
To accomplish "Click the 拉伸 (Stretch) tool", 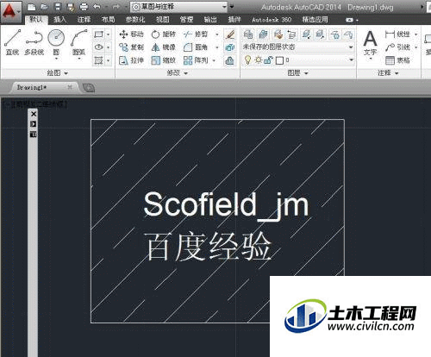I will [131, 60].
